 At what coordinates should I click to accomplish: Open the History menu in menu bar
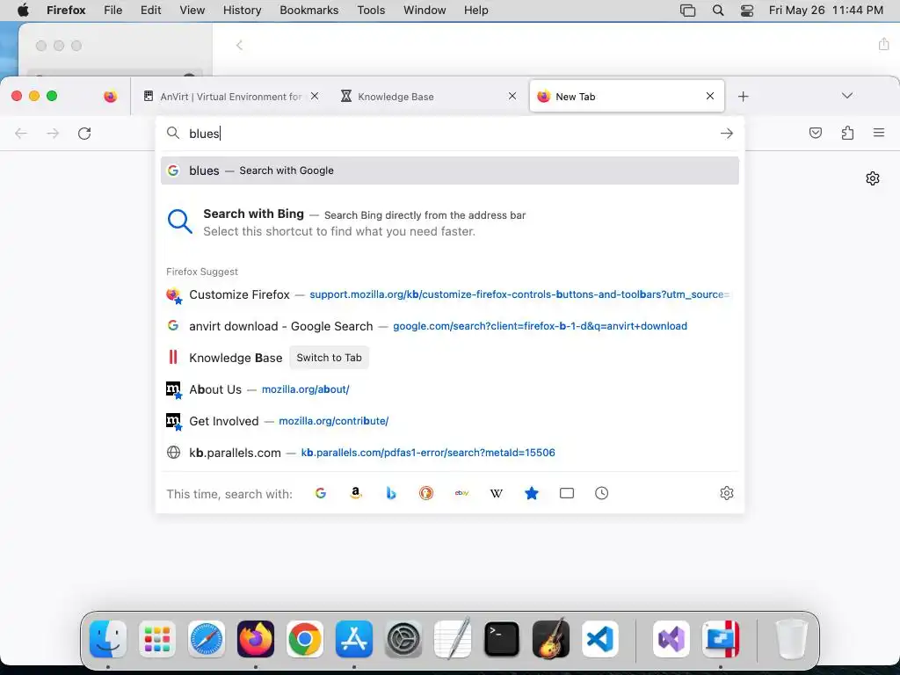click(x=242, y=11)
